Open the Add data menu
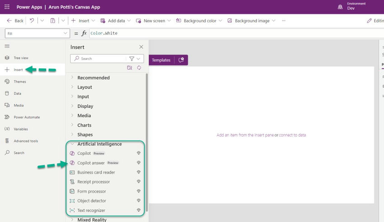The image size is (384, 222). pos(115,21)
